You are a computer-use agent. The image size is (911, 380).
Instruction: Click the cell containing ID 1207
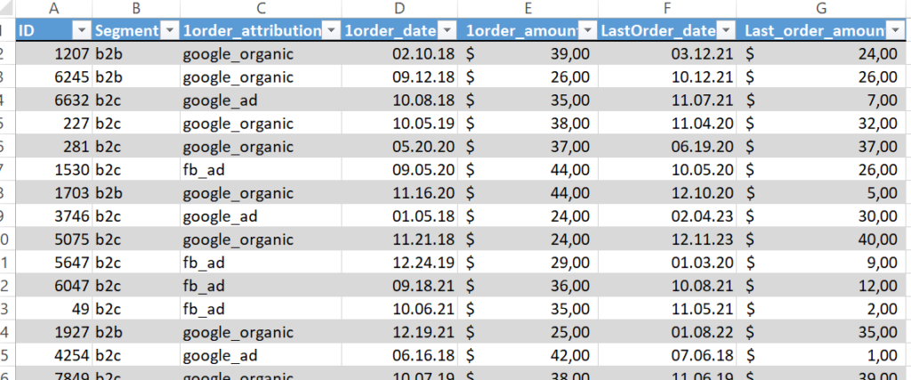coord(55,54)
